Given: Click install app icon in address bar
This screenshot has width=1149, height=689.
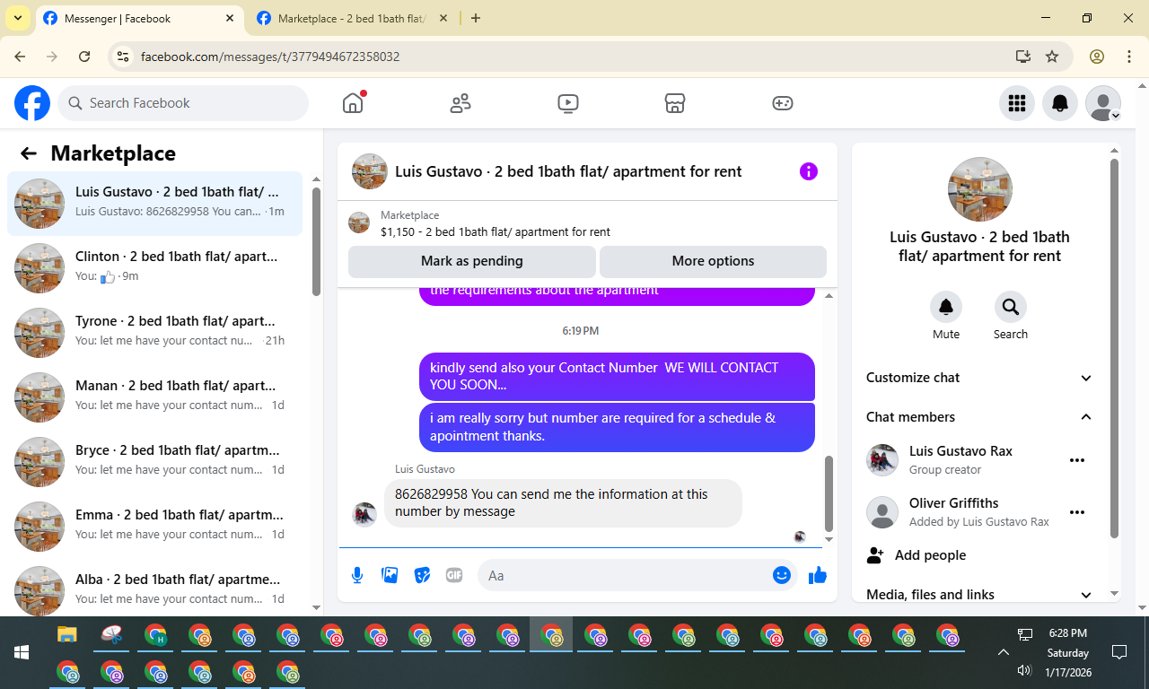Looking at the screenshot, I should [1022, 57].
